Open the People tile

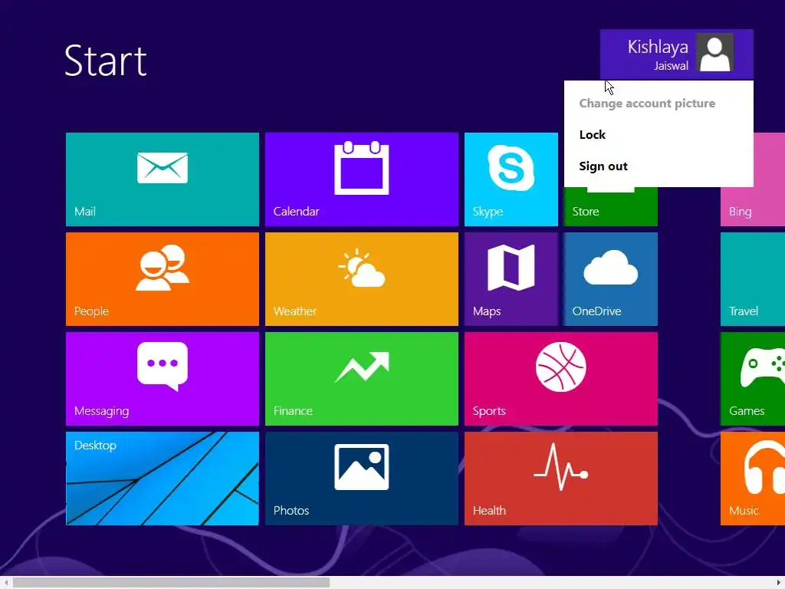[163, 279]
